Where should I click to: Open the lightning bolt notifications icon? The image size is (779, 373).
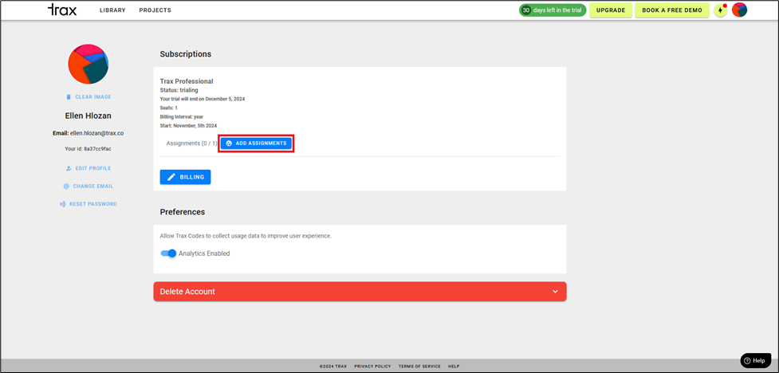720,10
